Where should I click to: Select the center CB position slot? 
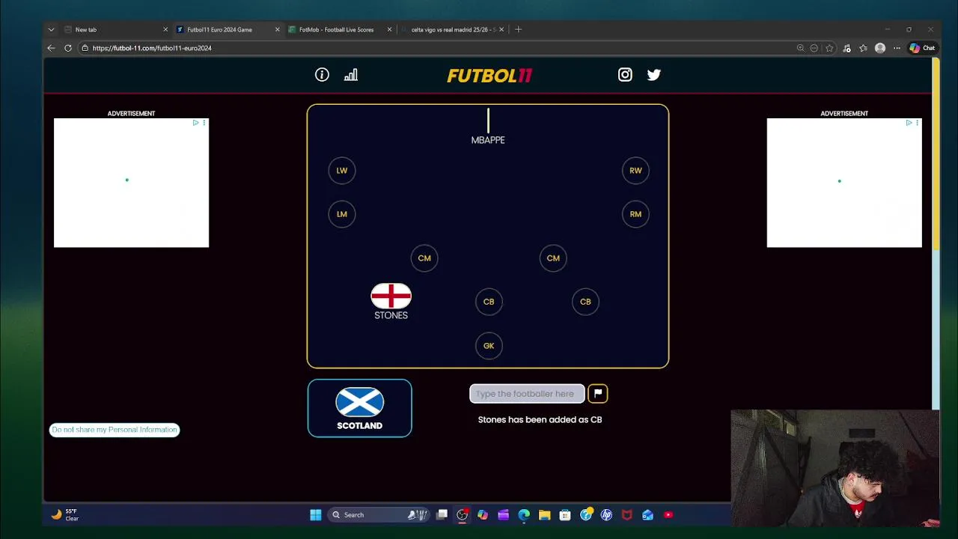[x=489, y=302]
